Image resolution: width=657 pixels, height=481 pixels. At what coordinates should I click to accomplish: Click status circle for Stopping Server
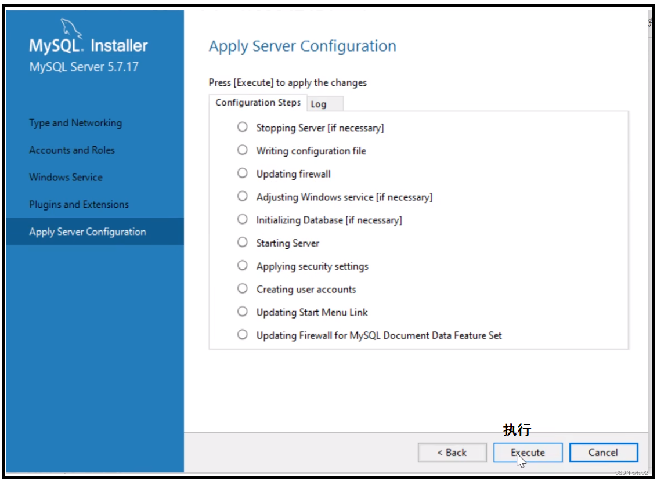(242, 127)
